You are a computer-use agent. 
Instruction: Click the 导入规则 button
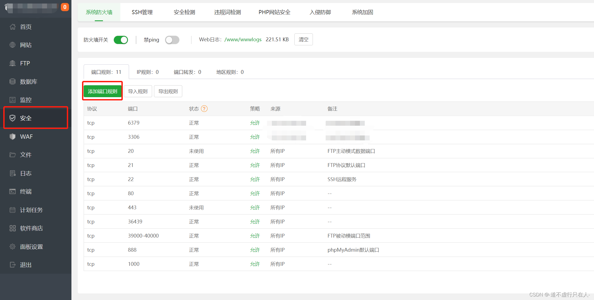[x=138, y=91]
